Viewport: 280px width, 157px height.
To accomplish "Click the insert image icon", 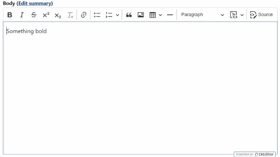I will tap(141, 15).
